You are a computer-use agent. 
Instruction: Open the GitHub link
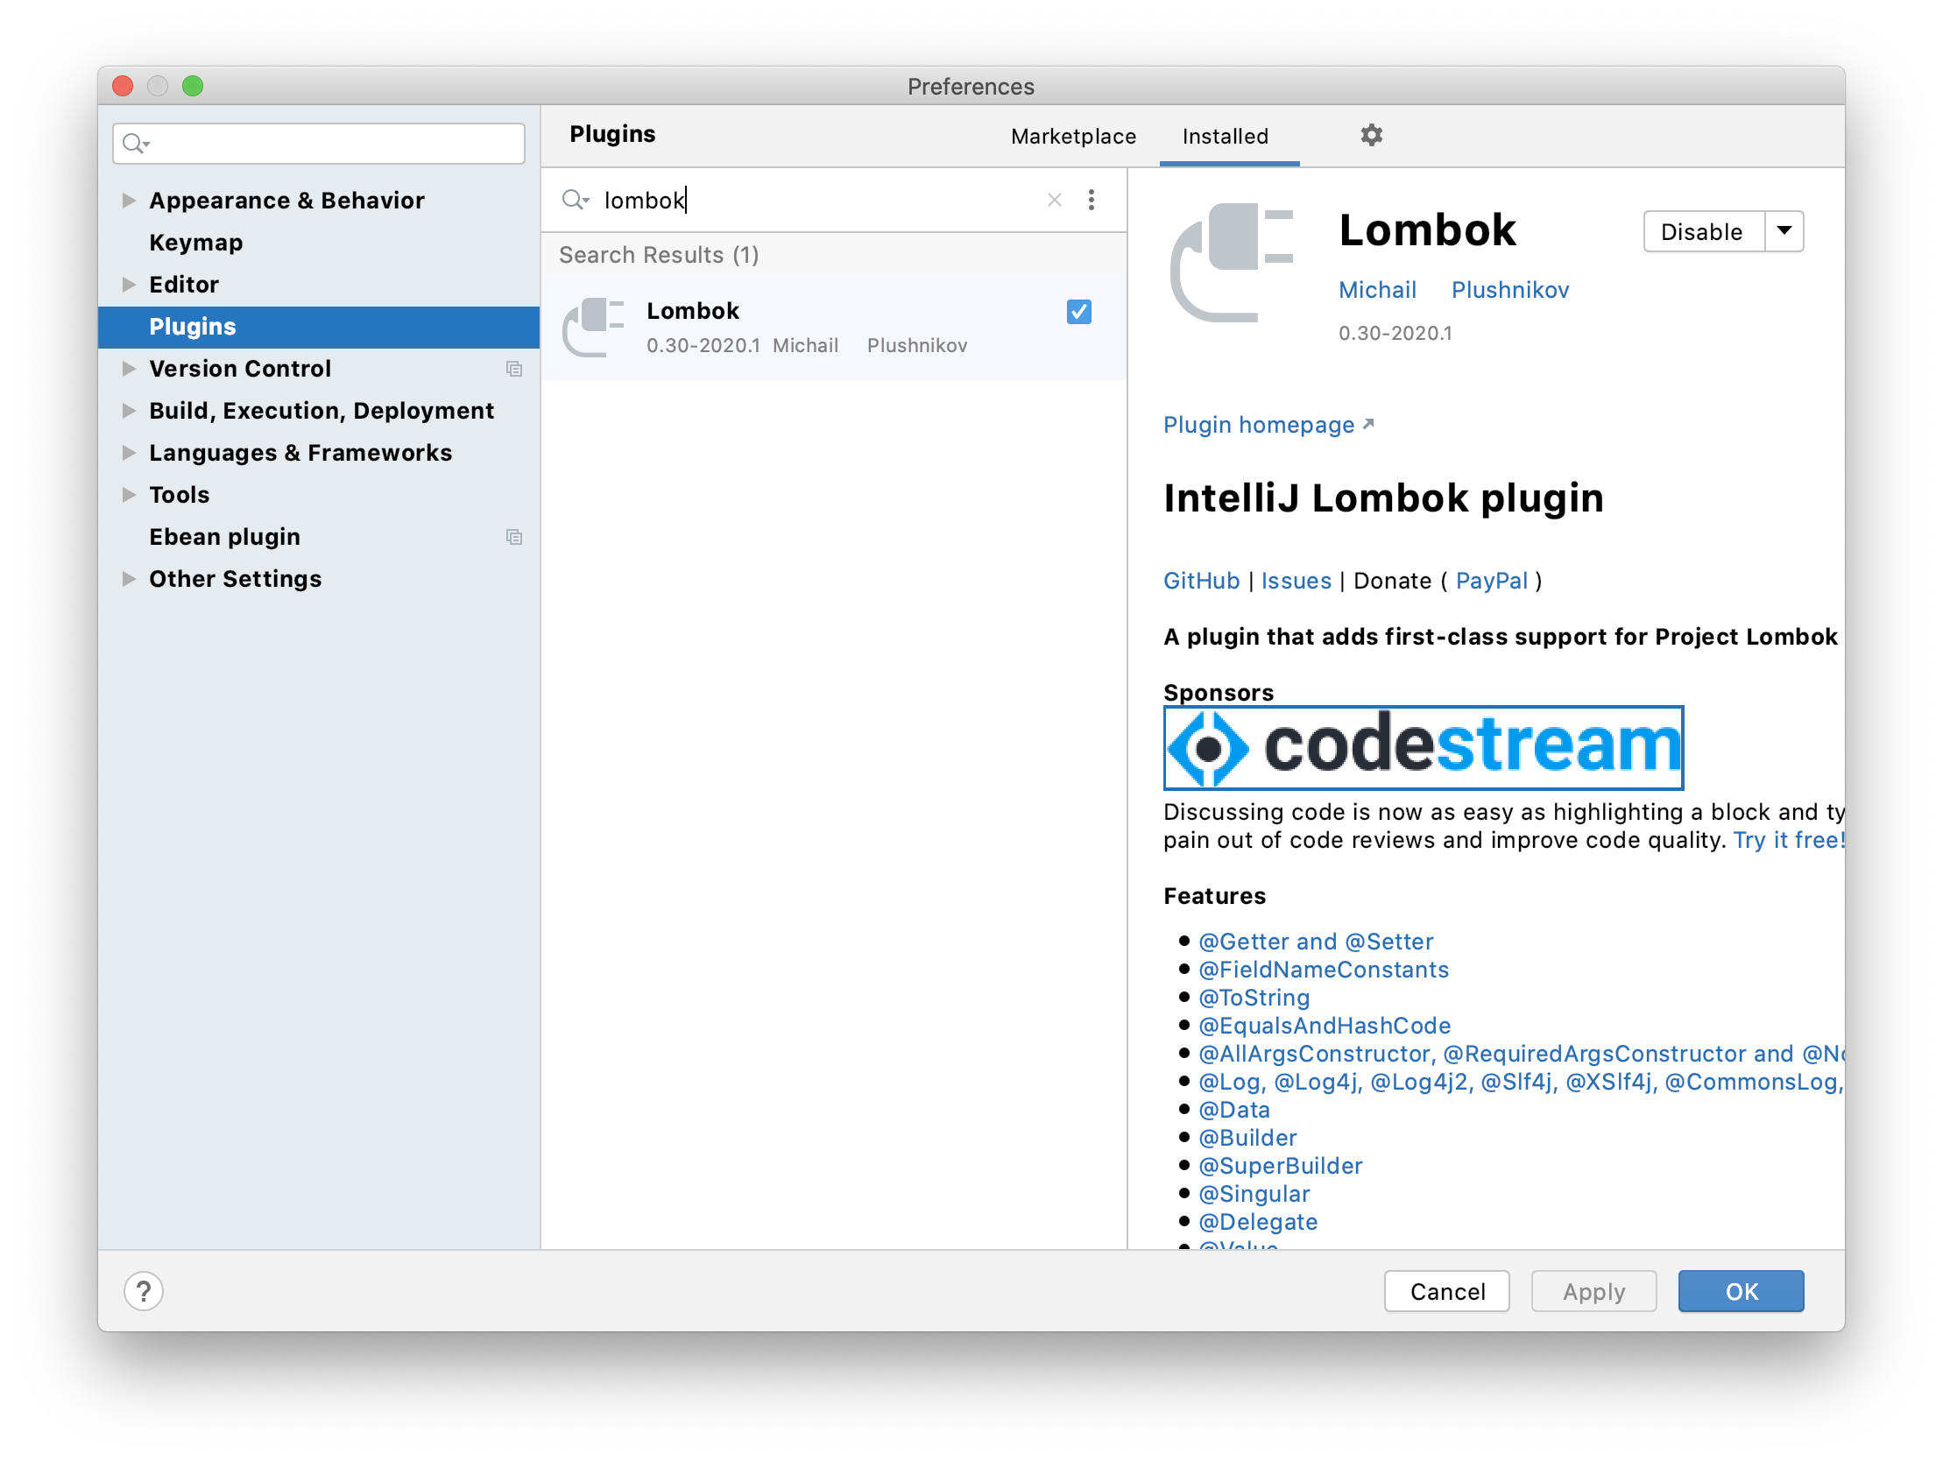coord(1201,581)
